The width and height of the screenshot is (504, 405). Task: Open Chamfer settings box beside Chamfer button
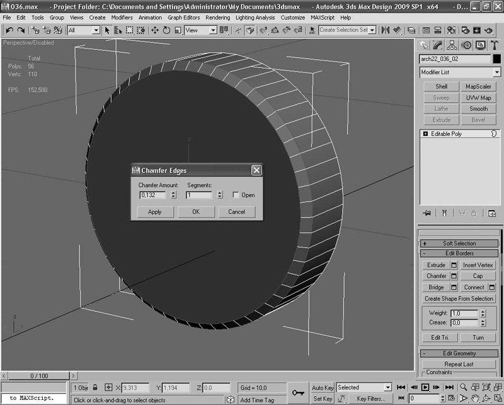click(x=454, y=276)
